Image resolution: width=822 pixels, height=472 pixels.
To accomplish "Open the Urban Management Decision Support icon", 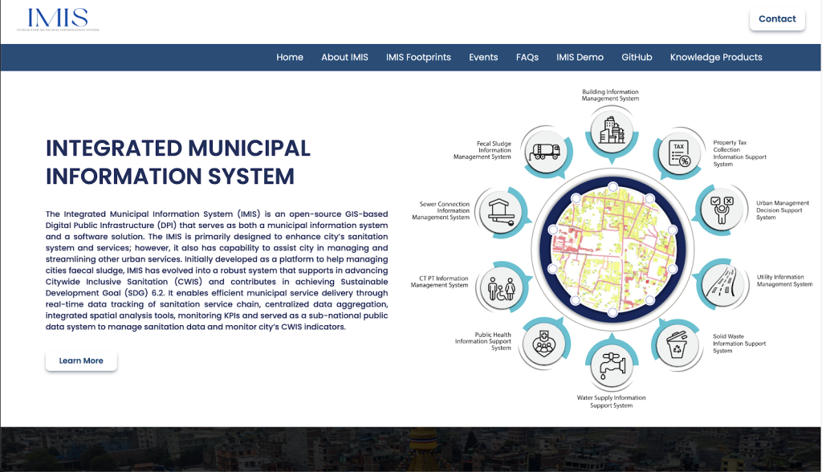I will tap(721, 208).
